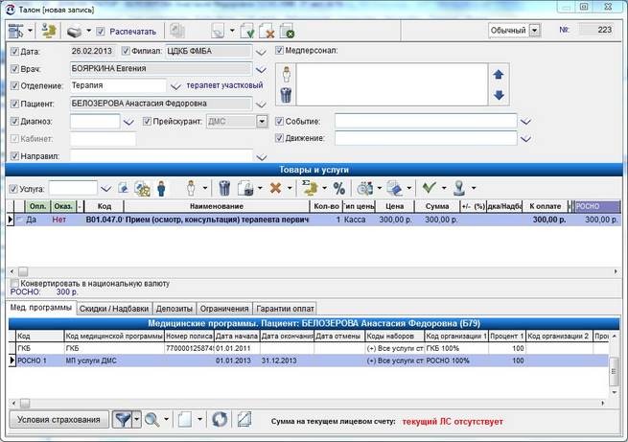This screenshot has width=628, height=442.
Task: Click the trash can in services toolbar
Action: pyautogui.click(x=224, y=188)
